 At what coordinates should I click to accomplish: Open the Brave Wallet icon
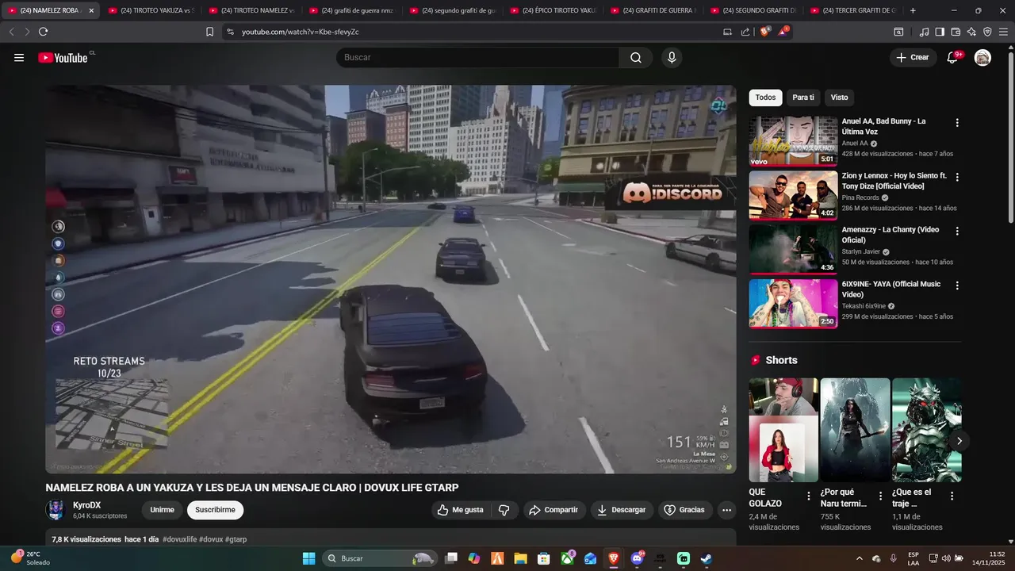(956, 32)
